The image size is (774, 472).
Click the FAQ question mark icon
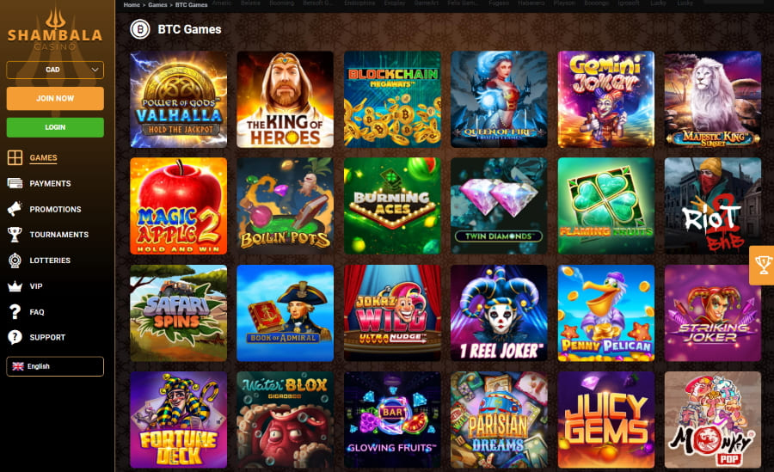(x=15, y=311)
